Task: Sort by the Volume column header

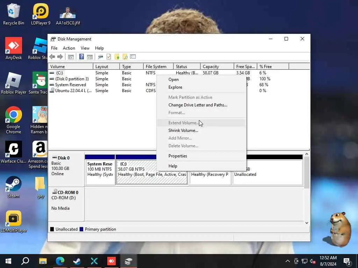Action: [x=71, y=67]
